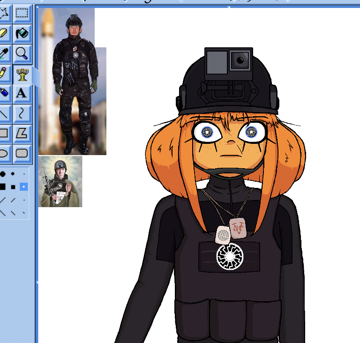Select the rectangular Select tool
Image resolution: width=360 pixels, height=343 pixels.
click(x=22, y=13)
